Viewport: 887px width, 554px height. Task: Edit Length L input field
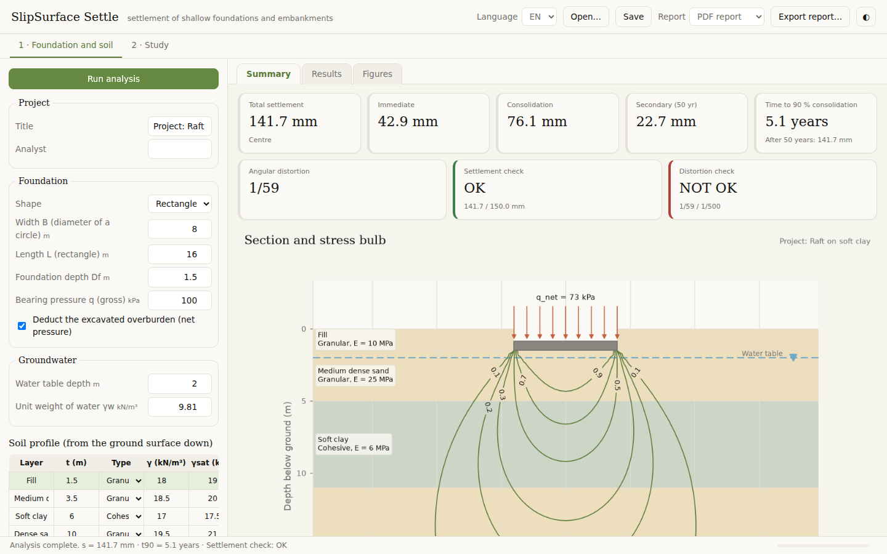pyautogui.click(x=180, y=254)
